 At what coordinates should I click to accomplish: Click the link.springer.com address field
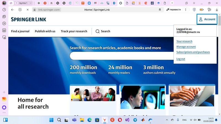click(x=49, y=10)
